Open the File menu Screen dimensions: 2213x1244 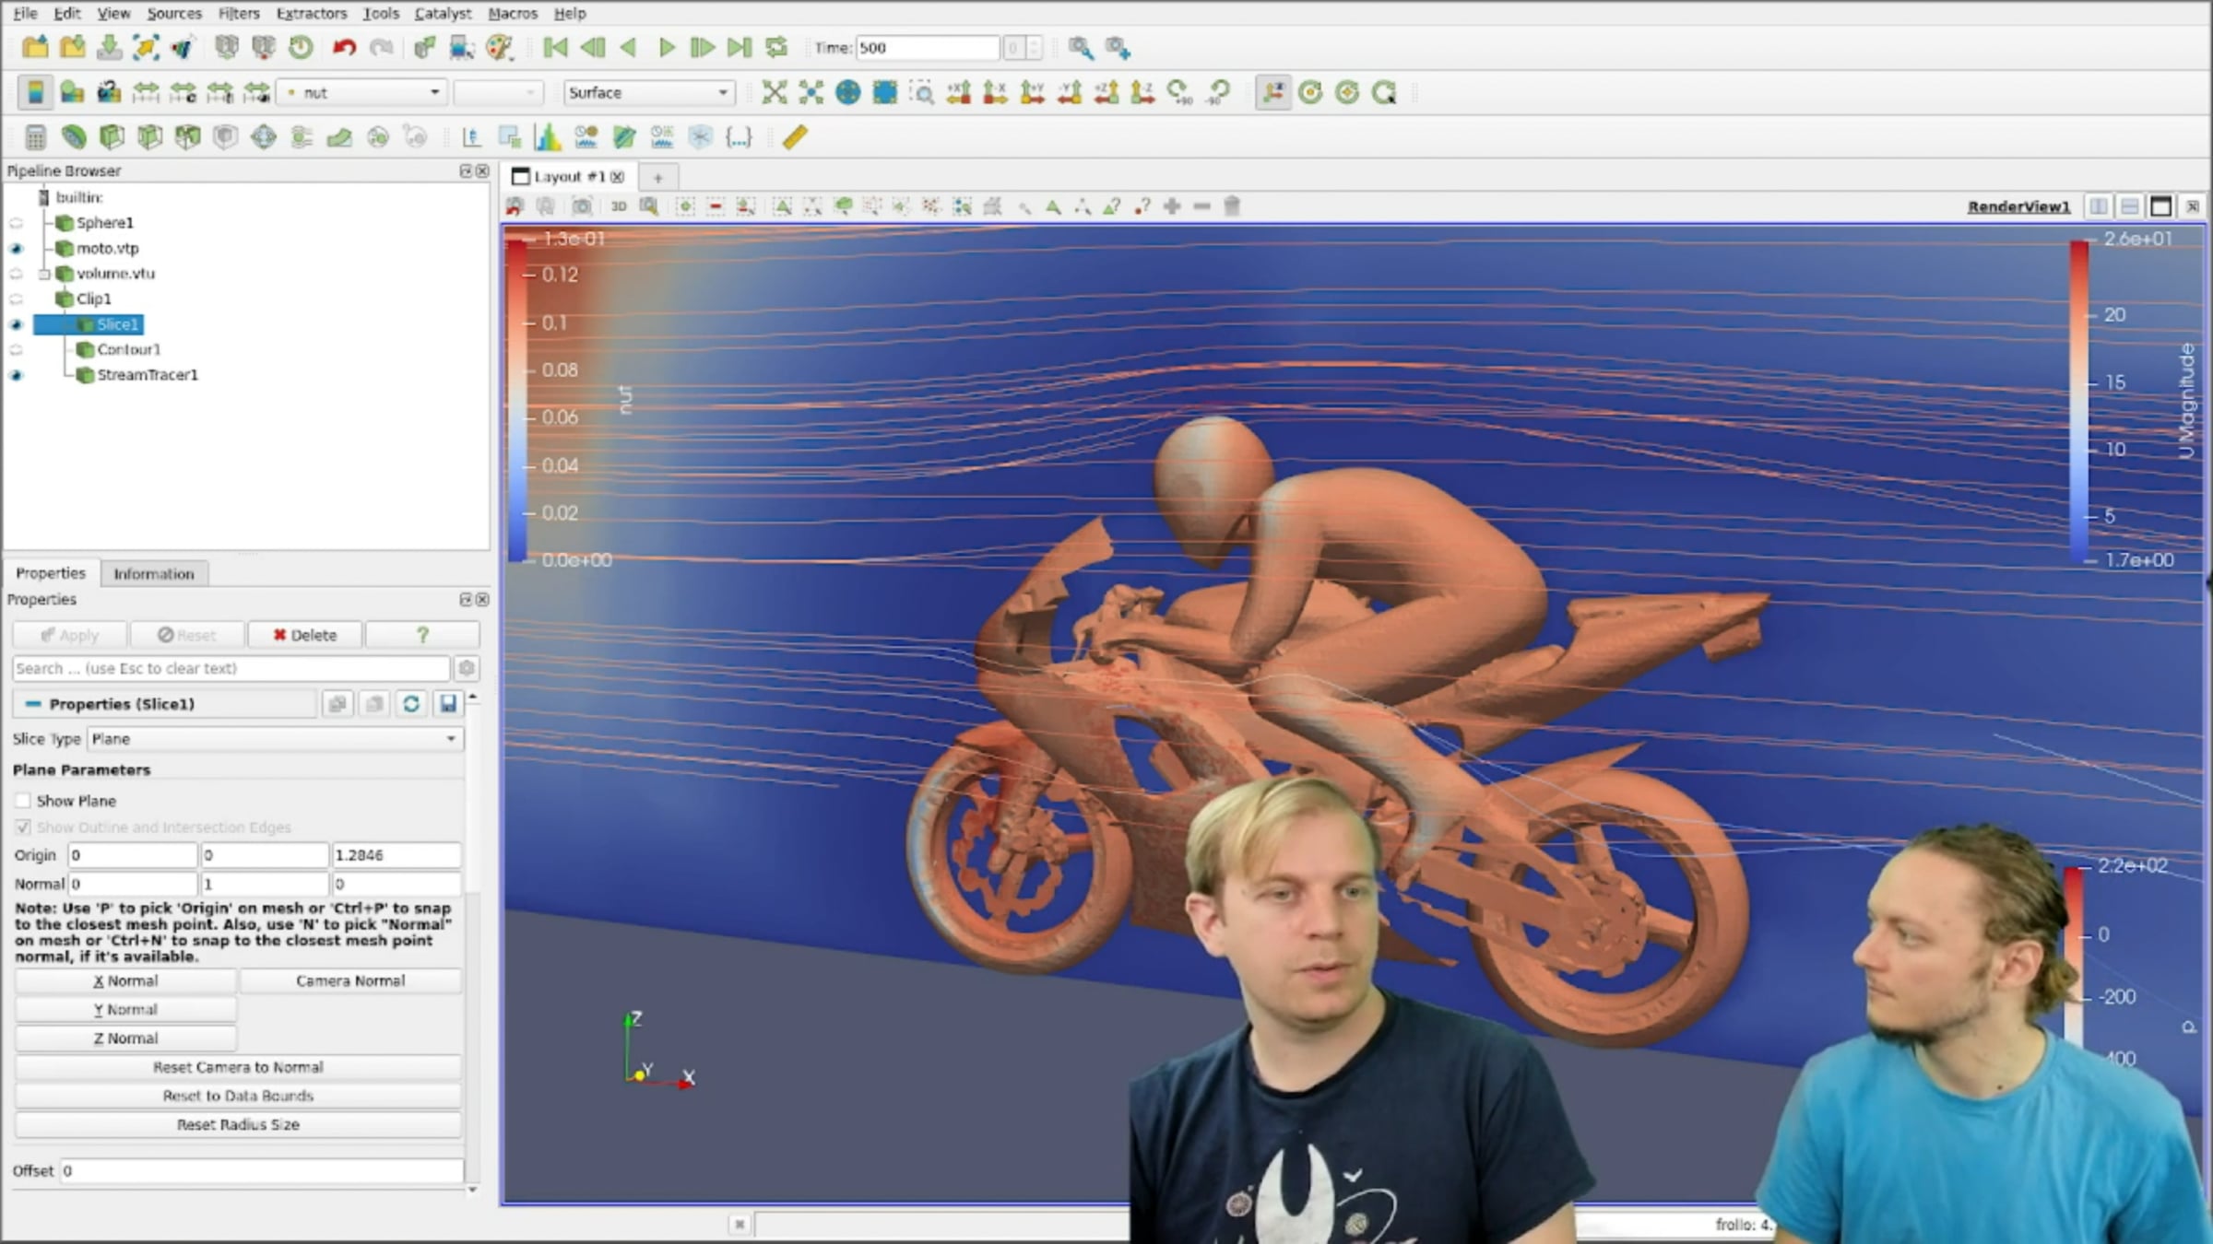click(25, 14)
